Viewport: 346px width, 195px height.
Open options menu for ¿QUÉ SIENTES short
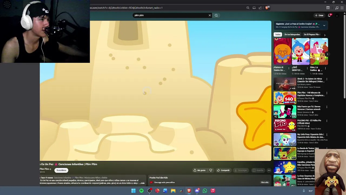click(307, 69)
